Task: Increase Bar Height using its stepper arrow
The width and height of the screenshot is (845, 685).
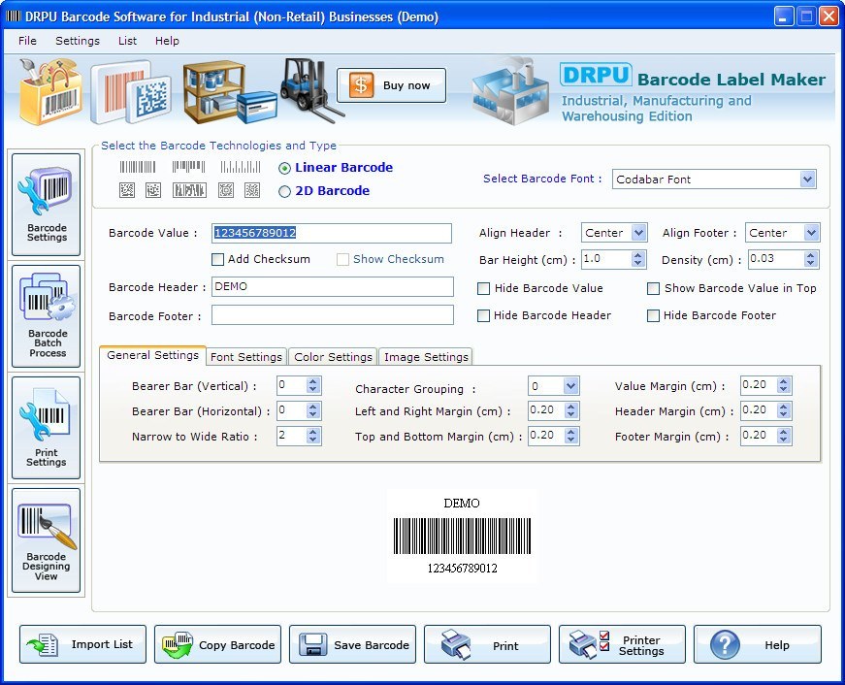Action: point(637,255)
